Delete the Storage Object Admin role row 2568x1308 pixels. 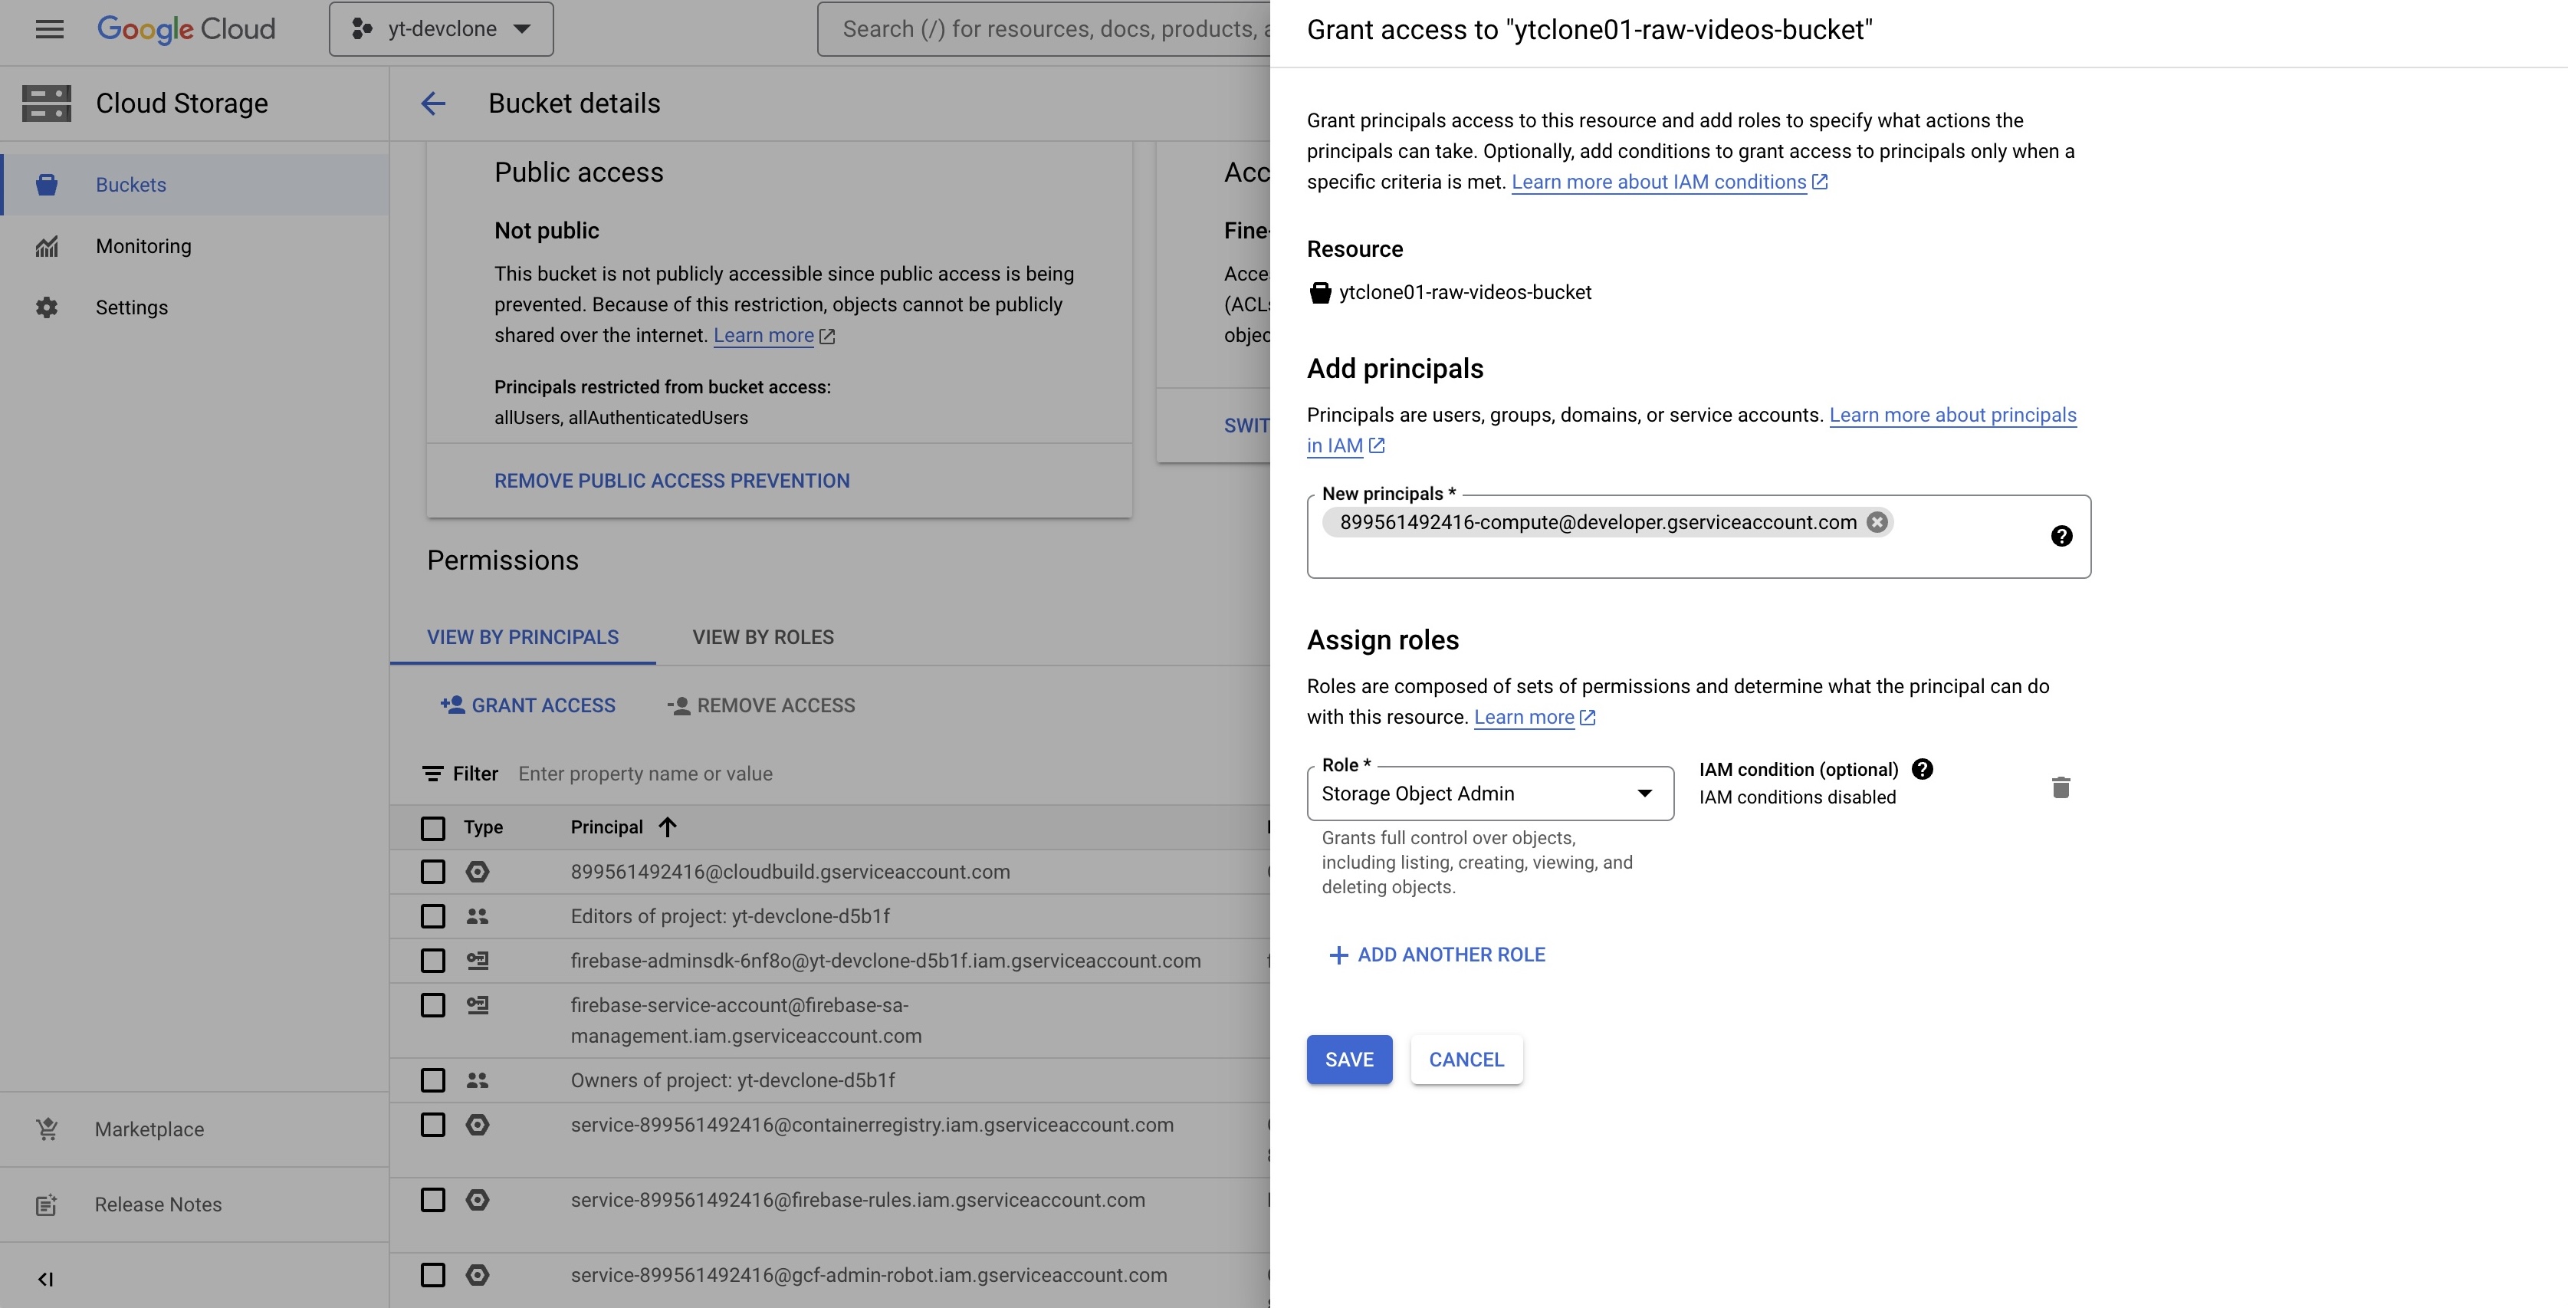coord(2061,787)
